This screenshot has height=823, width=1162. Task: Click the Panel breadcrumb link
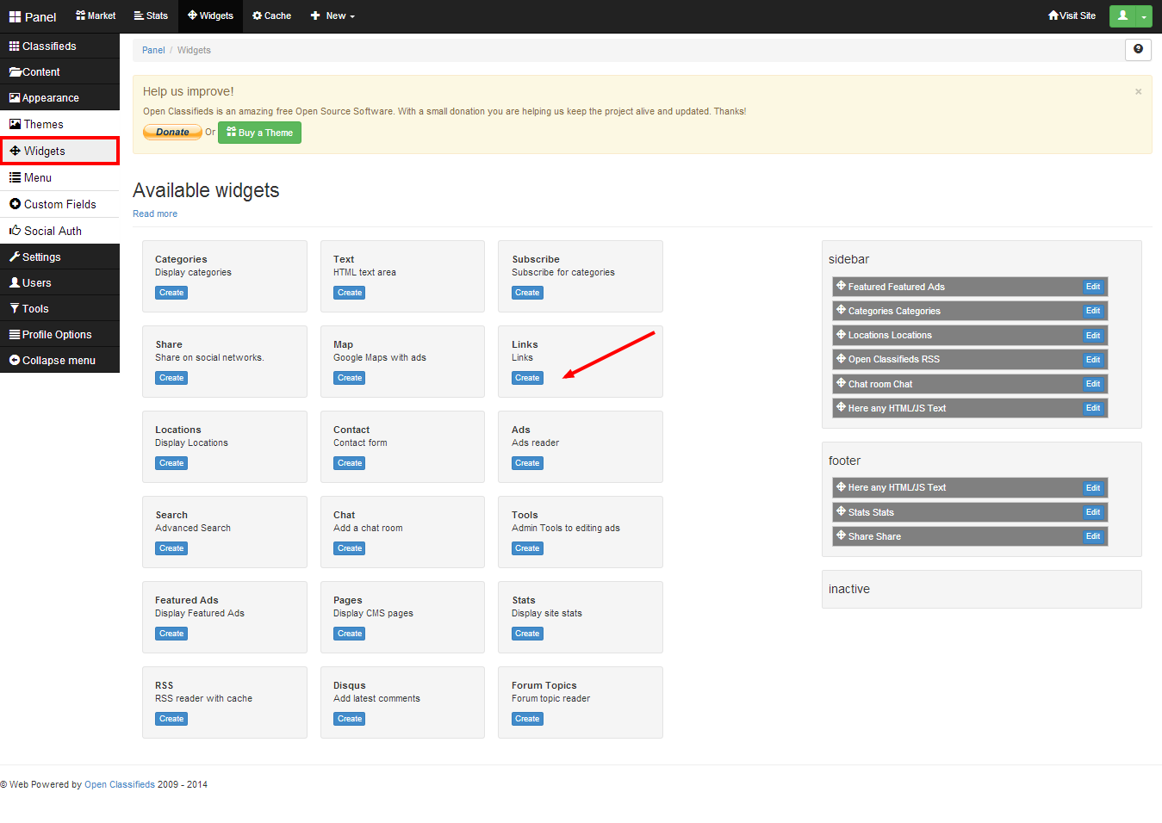pyautogui.click(x=153, y=50)
